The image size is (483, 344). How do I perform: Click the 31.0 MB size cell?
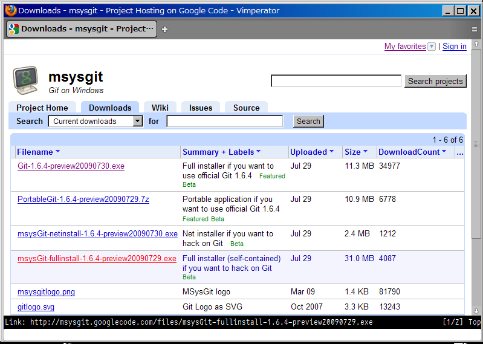click(x=359, y=258)
